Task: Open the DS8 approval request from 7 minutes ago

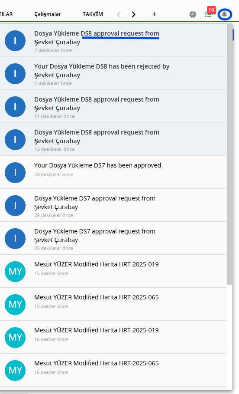Action: pos(113,40)
